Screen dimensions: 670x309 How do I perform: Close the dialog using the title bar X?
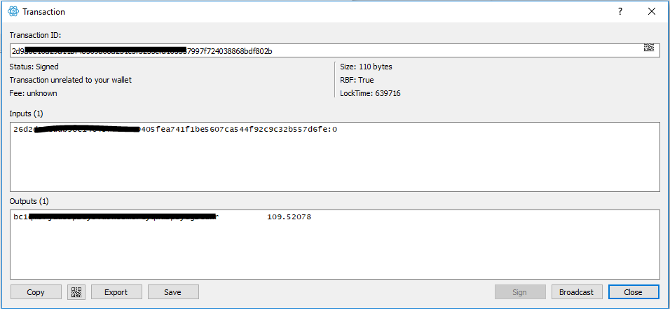652,11
